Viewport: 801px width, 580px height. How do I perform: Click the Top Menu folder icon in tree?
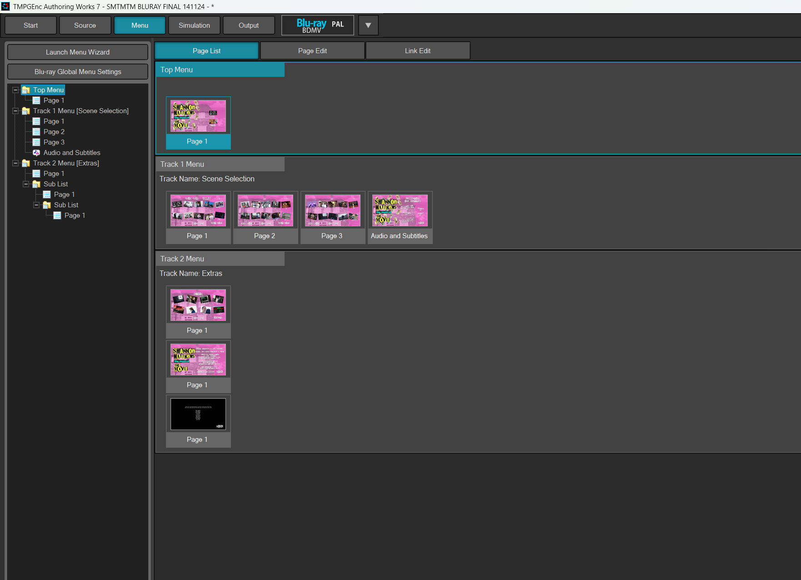[26, 90]
